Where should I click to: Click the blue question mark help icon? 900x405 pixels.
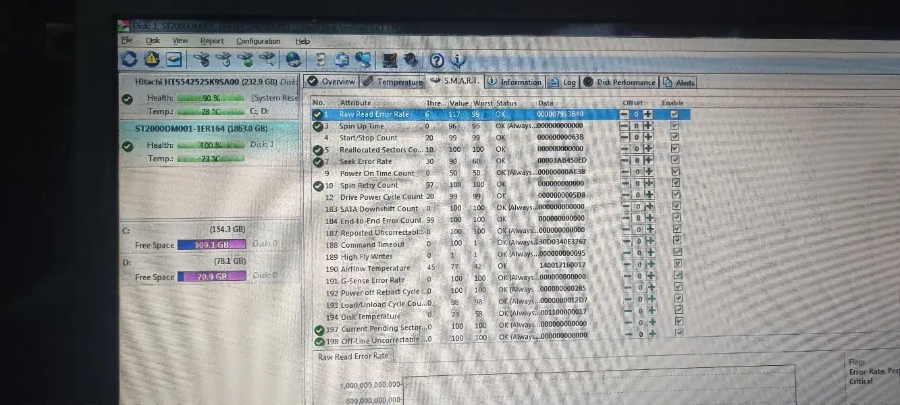tap(437, 60)
